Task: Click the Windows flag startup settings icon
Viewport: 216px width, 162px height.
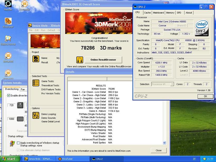Action: pyautogui.click(x=12, y=144)
